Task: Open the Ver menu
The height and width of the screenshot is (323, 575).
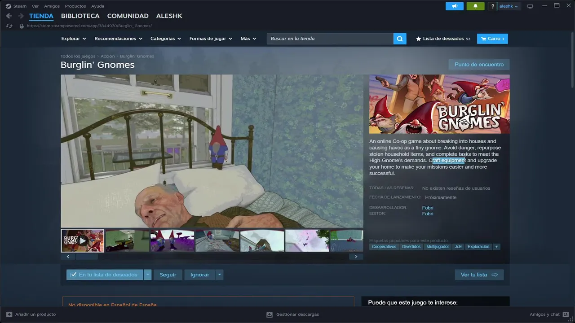Action: click(35, 6)
